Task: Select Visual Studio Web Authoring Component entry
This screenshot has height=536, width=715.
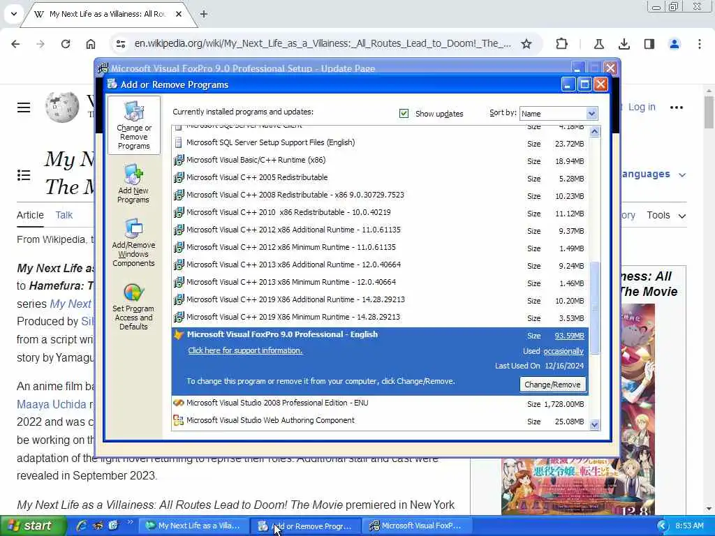Action: point(381,421)
